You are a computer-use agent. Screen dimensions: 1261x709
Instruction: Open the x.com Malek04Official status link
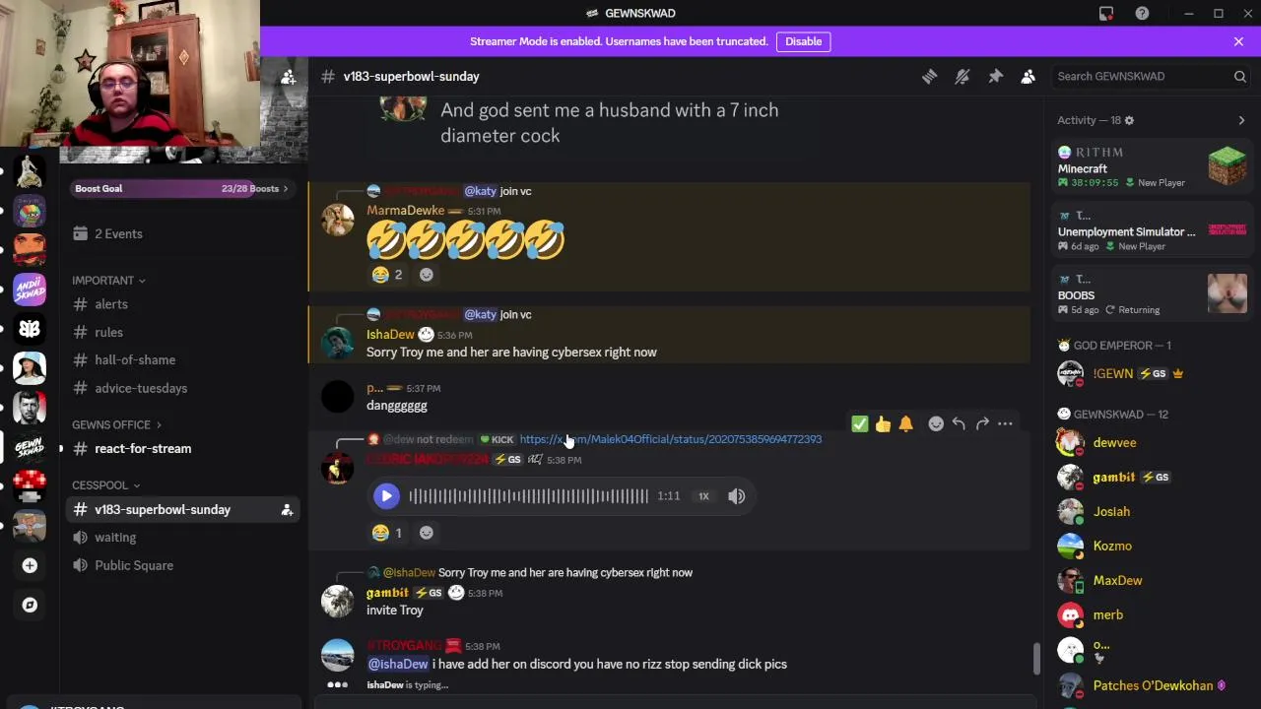click(670, 439)
